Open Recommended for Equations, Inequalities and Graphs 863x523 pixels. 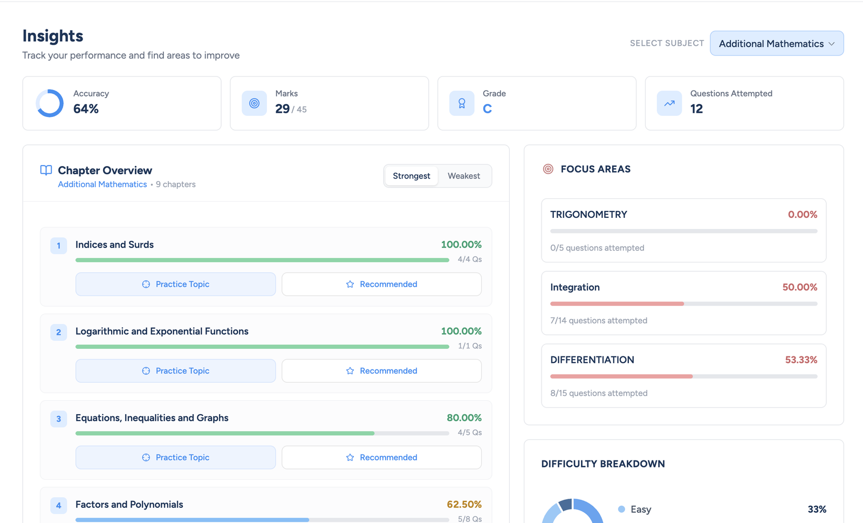381,457
